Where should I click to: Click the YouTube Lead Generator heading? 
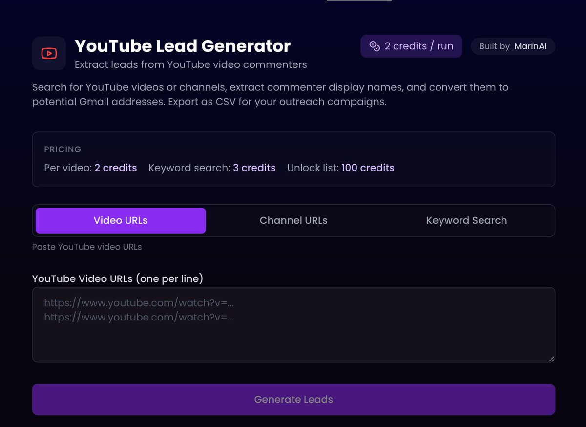183,46
